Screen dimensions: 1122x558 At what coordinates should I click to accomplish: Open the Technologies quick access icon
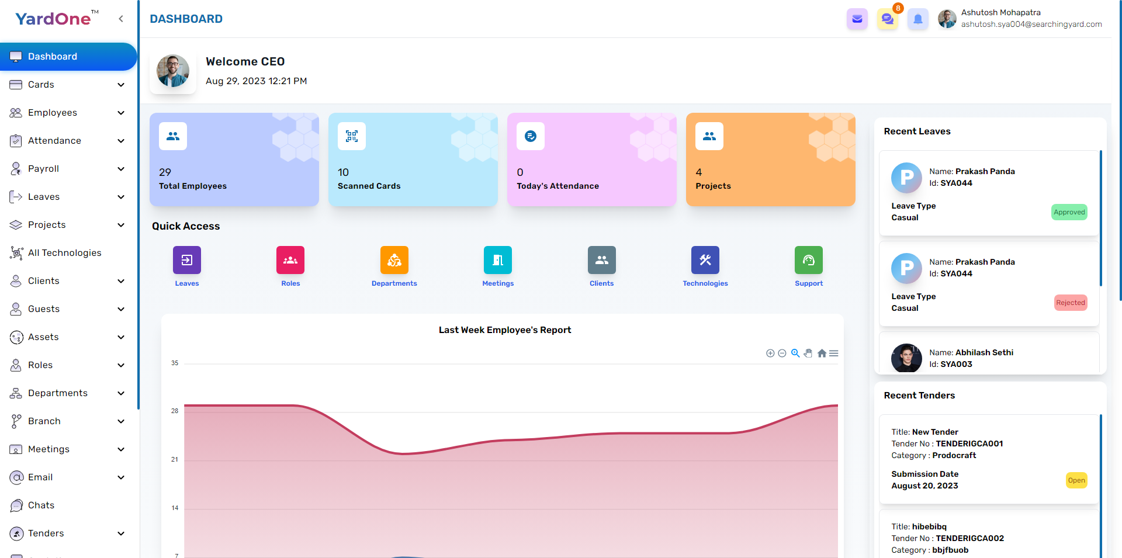pyautogui.click(x=705, y=261)
